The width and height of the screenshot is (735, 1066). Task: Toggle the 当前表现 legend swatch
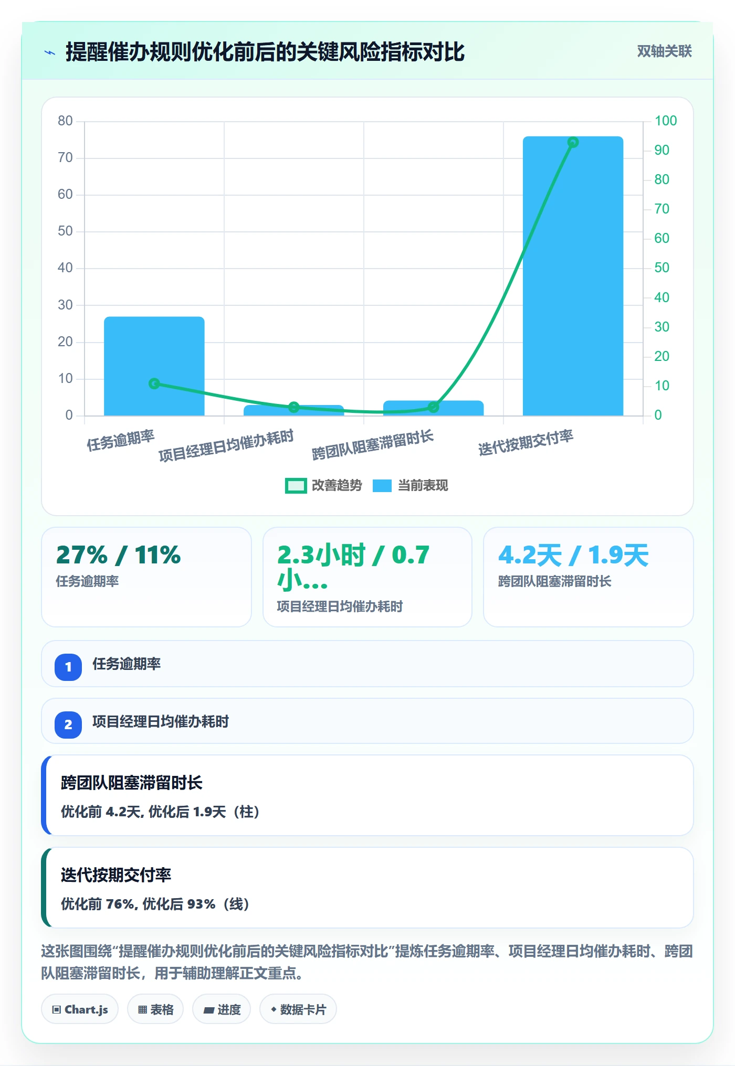pos(382,486)
